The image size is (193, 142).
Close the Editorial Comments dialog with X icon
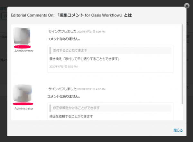pyautogui.click(x=187, y=6)
